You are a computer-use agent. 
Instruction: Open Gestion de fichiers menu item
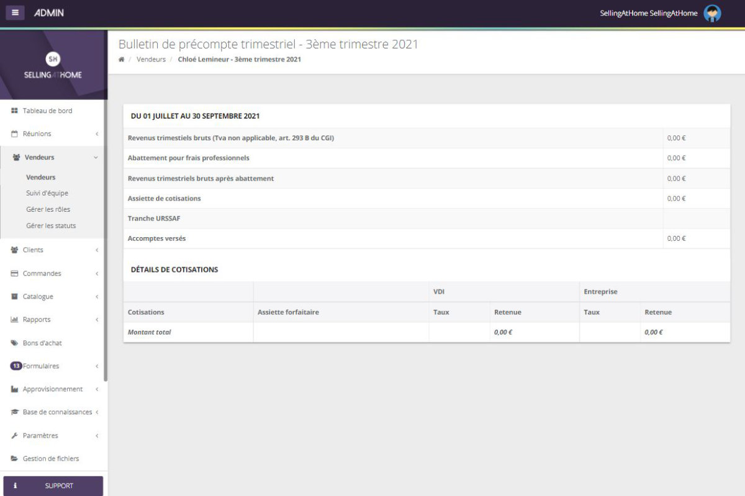(52, 459)
